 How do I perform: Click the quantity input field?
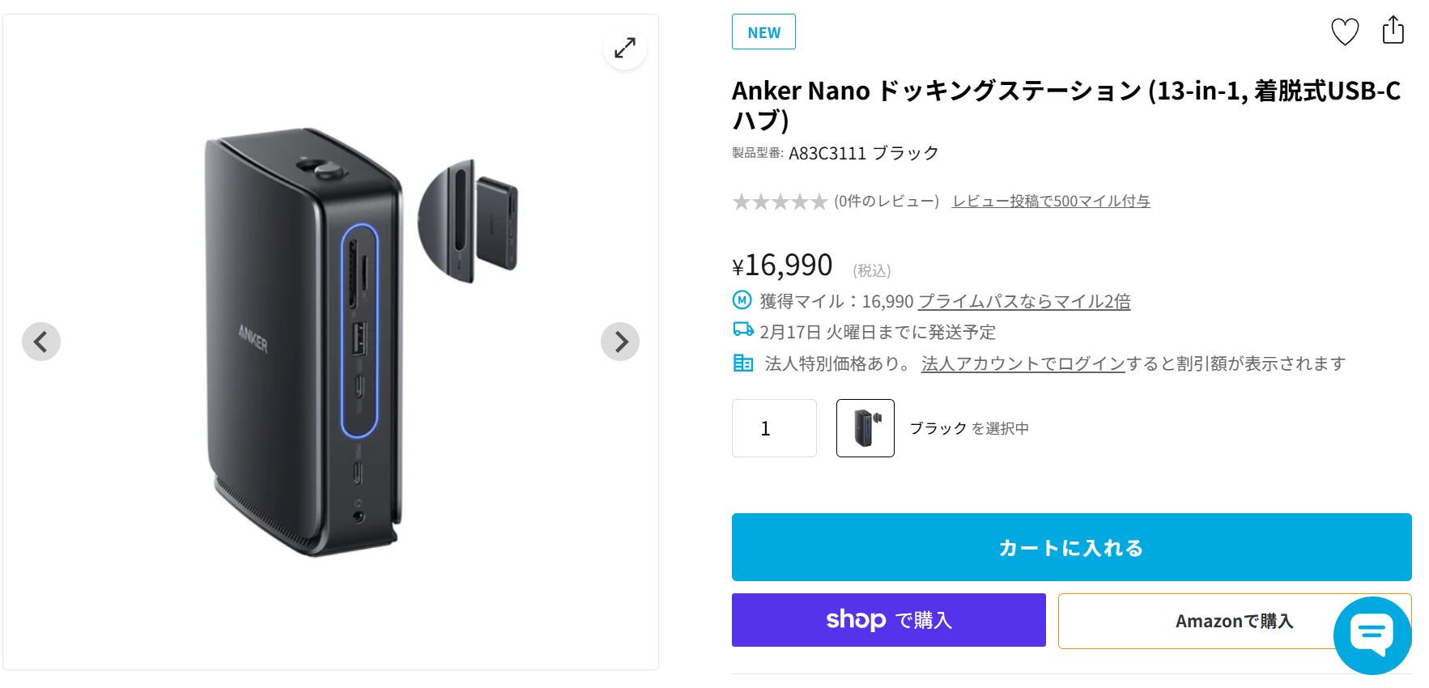tap(774, 428)
